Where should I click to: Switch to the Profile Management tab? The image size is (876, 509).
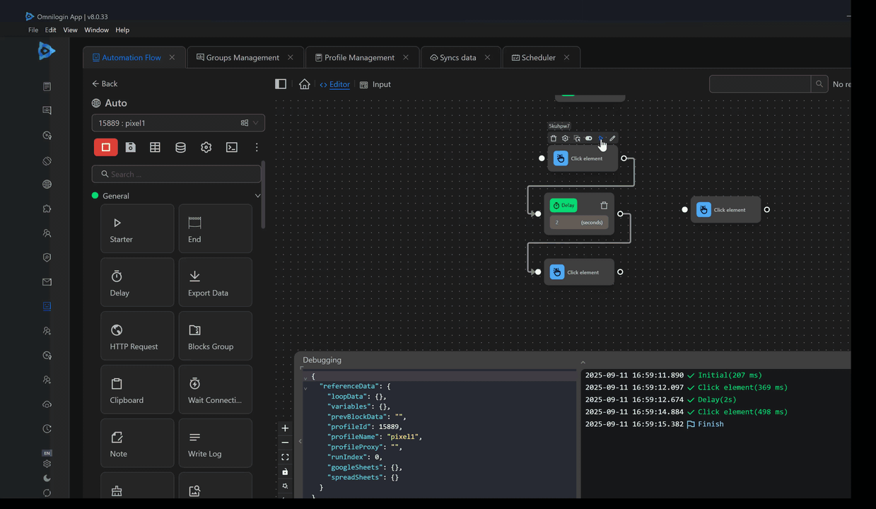click(359, 57)
